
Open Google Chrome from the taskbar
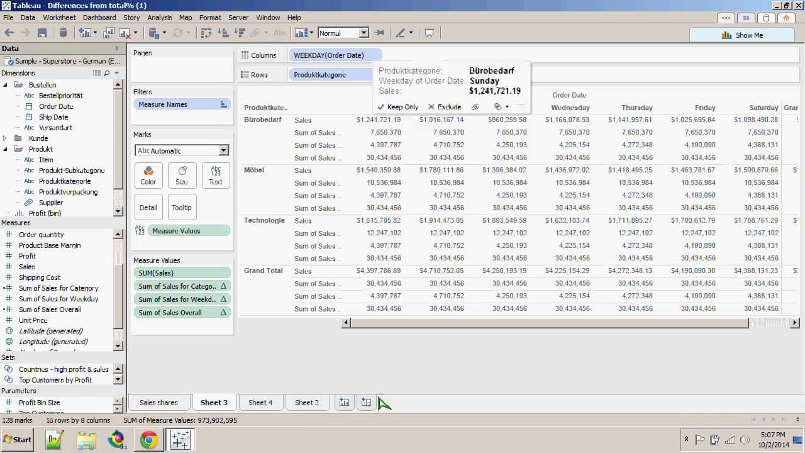[148, 439]
